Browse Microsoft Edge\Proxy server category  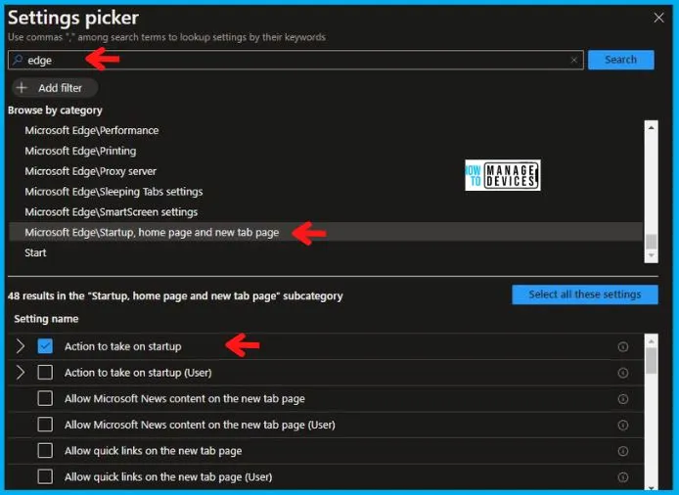90,171
